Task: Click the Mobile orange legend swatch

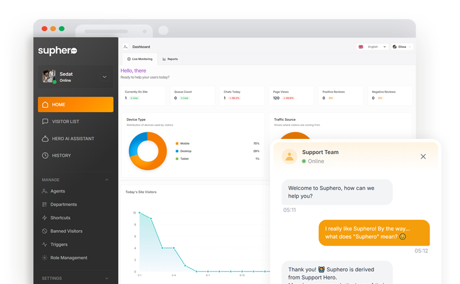Action: point(177,144)
